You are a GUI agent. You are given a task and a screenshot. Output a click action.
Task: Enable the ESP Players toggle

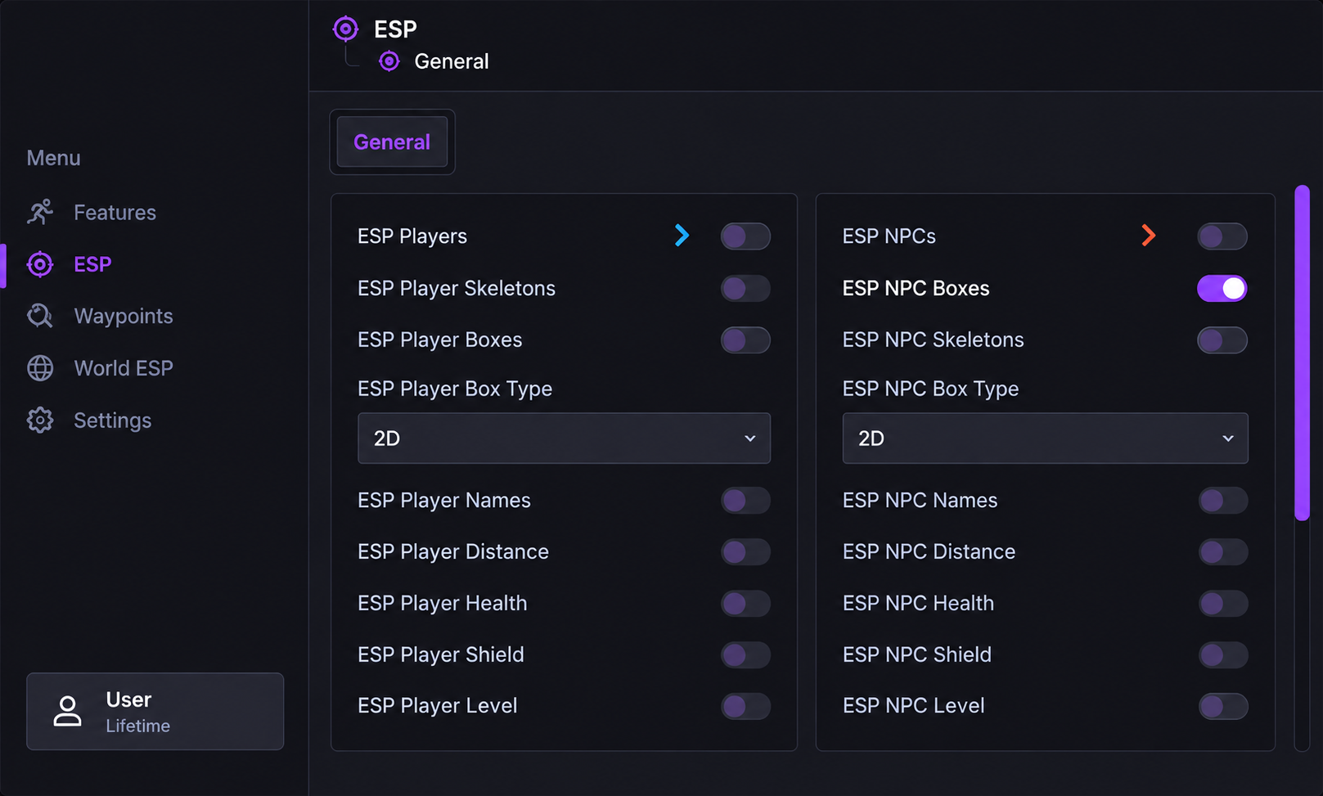tap(745, 236)
